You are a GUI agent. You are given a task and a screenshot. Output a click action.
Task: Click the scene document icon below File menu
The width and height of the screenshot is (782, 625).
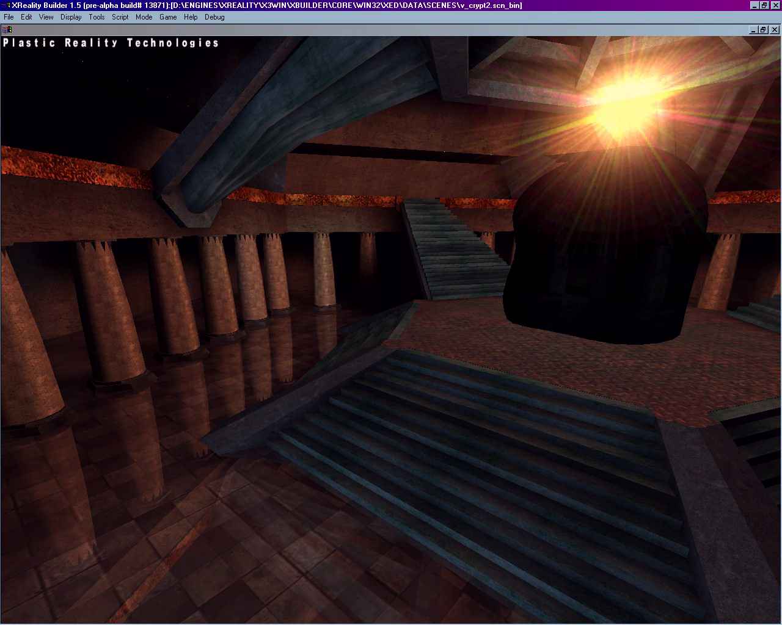[7, 29]
